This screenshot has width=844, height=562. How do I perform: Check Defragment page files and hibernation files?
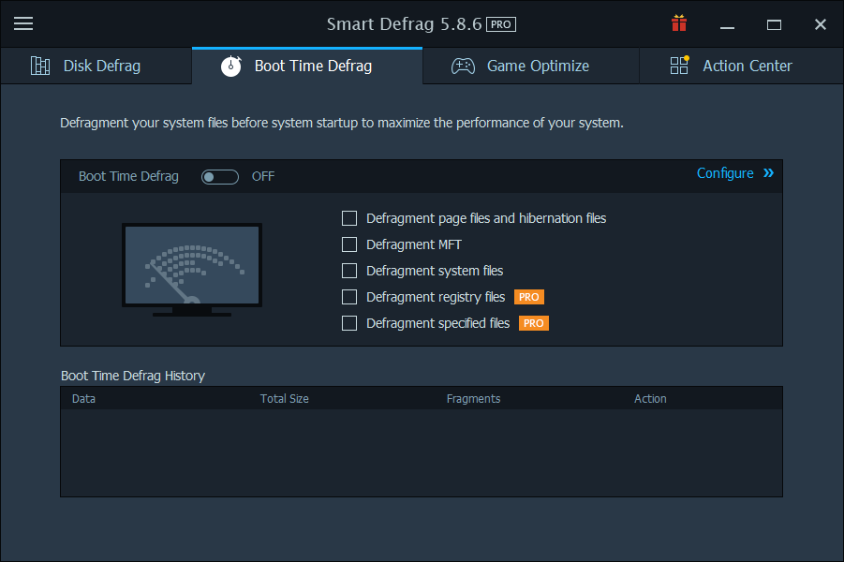click(x=349, y=218)
